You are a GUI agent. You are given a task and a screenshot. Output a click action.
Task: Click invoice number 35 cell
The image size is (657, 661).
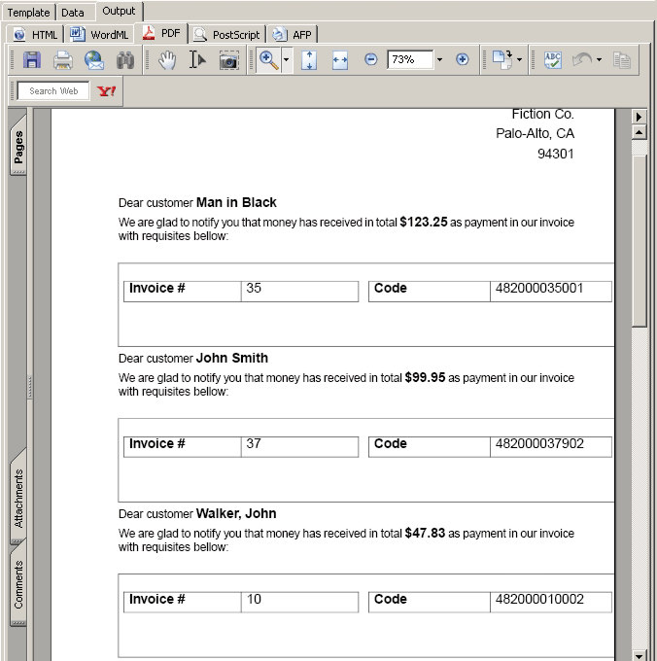pos(299,292)
